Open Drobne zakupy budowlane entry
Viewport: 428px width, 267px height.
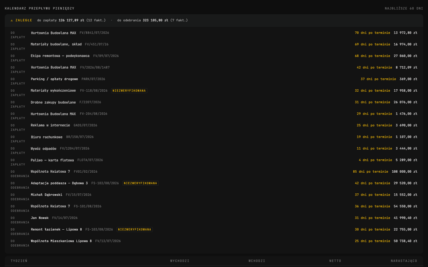point(53,102)
